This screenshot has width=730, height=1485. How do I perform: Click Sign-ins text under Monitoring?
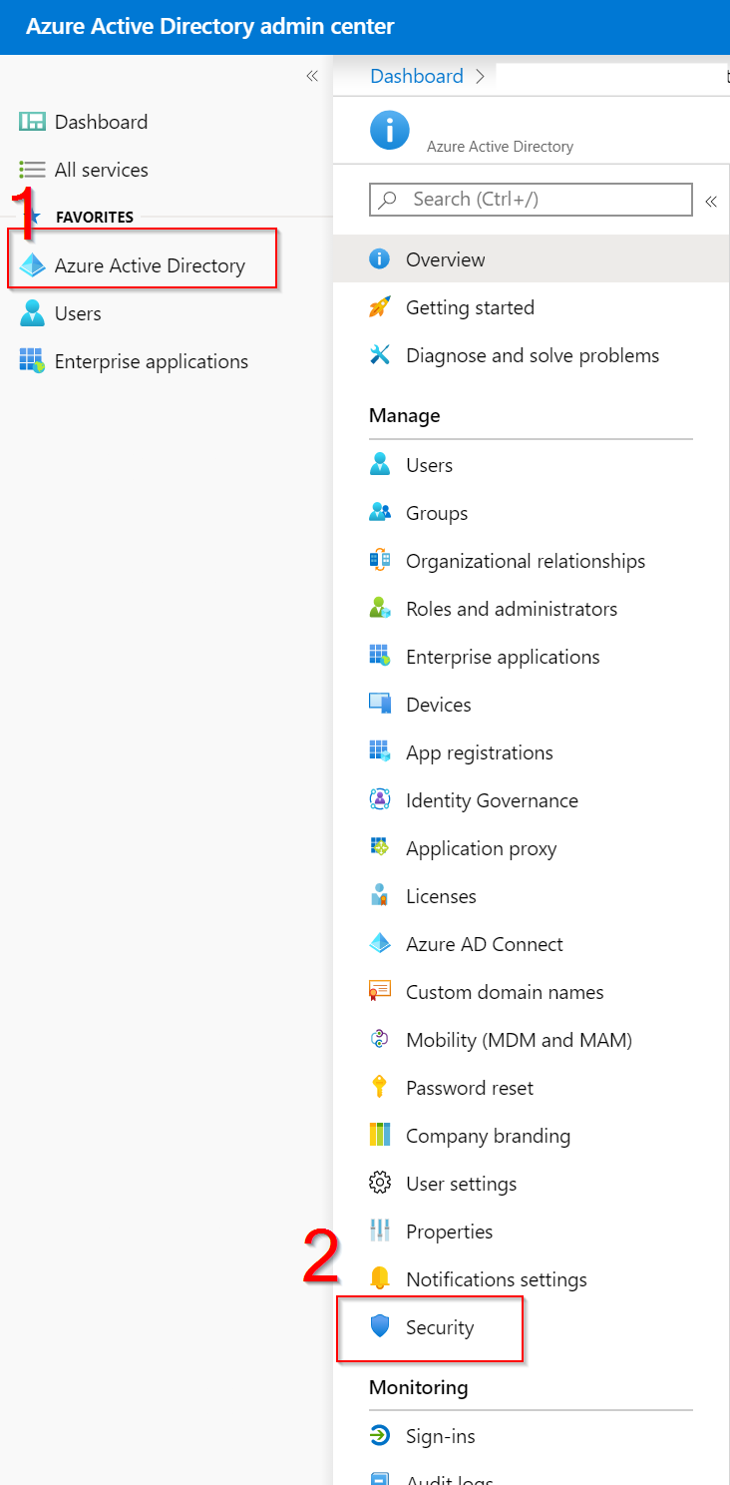440,1436
